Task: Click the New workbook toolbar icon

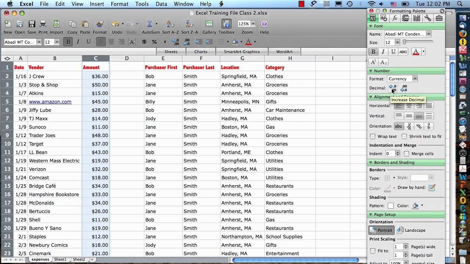Action: point(8,24)
